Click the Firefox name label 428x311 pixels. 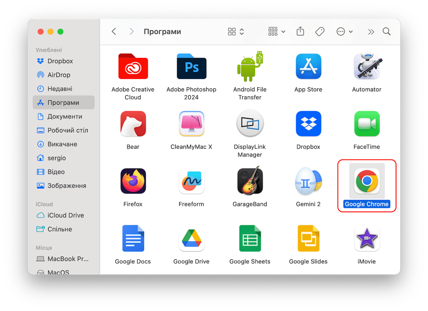133,204
